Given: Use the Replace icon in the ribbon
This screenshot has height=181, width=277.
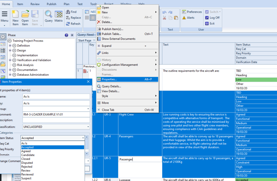Looking at the screenshot, I should coord(73,18).
